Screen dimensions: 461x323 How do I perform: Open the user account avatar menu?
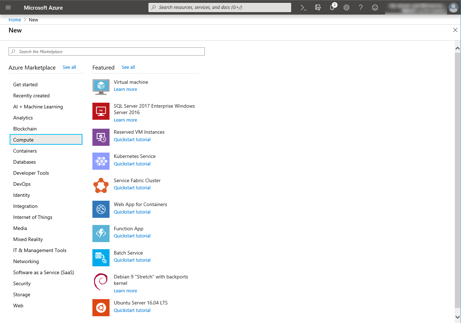tap(453, 7)
